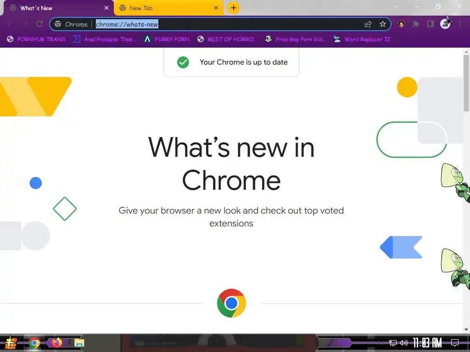
Task: Open the Chrome profile avatar
Action: point(445,24)
